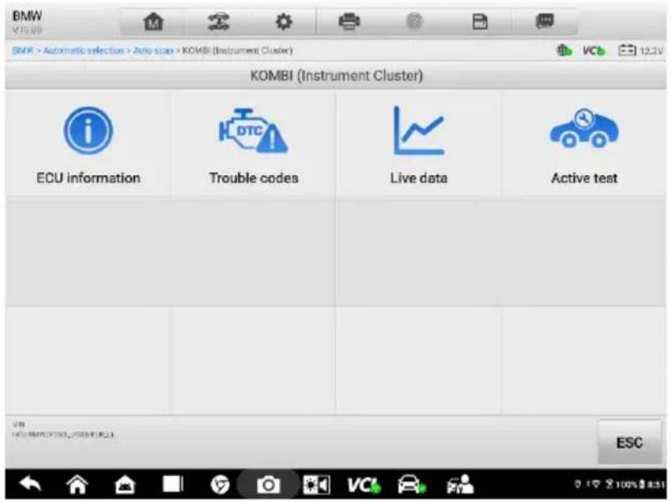
Task: Open settings gear in top toolbar
Action: click(x=284, y=21)
